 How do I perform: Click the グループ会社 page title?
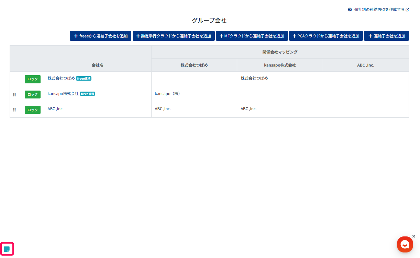(x=209, y=21)
